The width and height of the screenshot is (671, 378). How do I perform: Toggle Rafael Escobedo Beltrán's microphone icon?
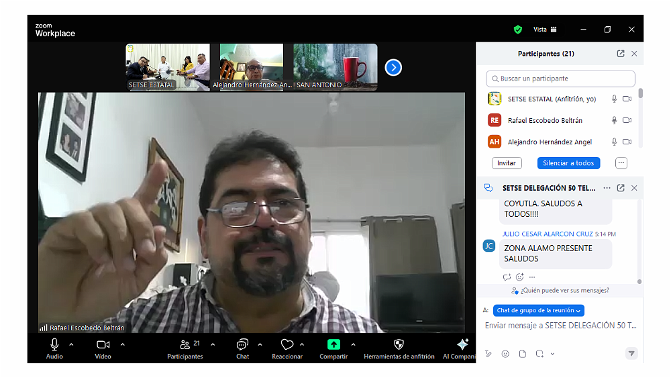coord(613,121)
